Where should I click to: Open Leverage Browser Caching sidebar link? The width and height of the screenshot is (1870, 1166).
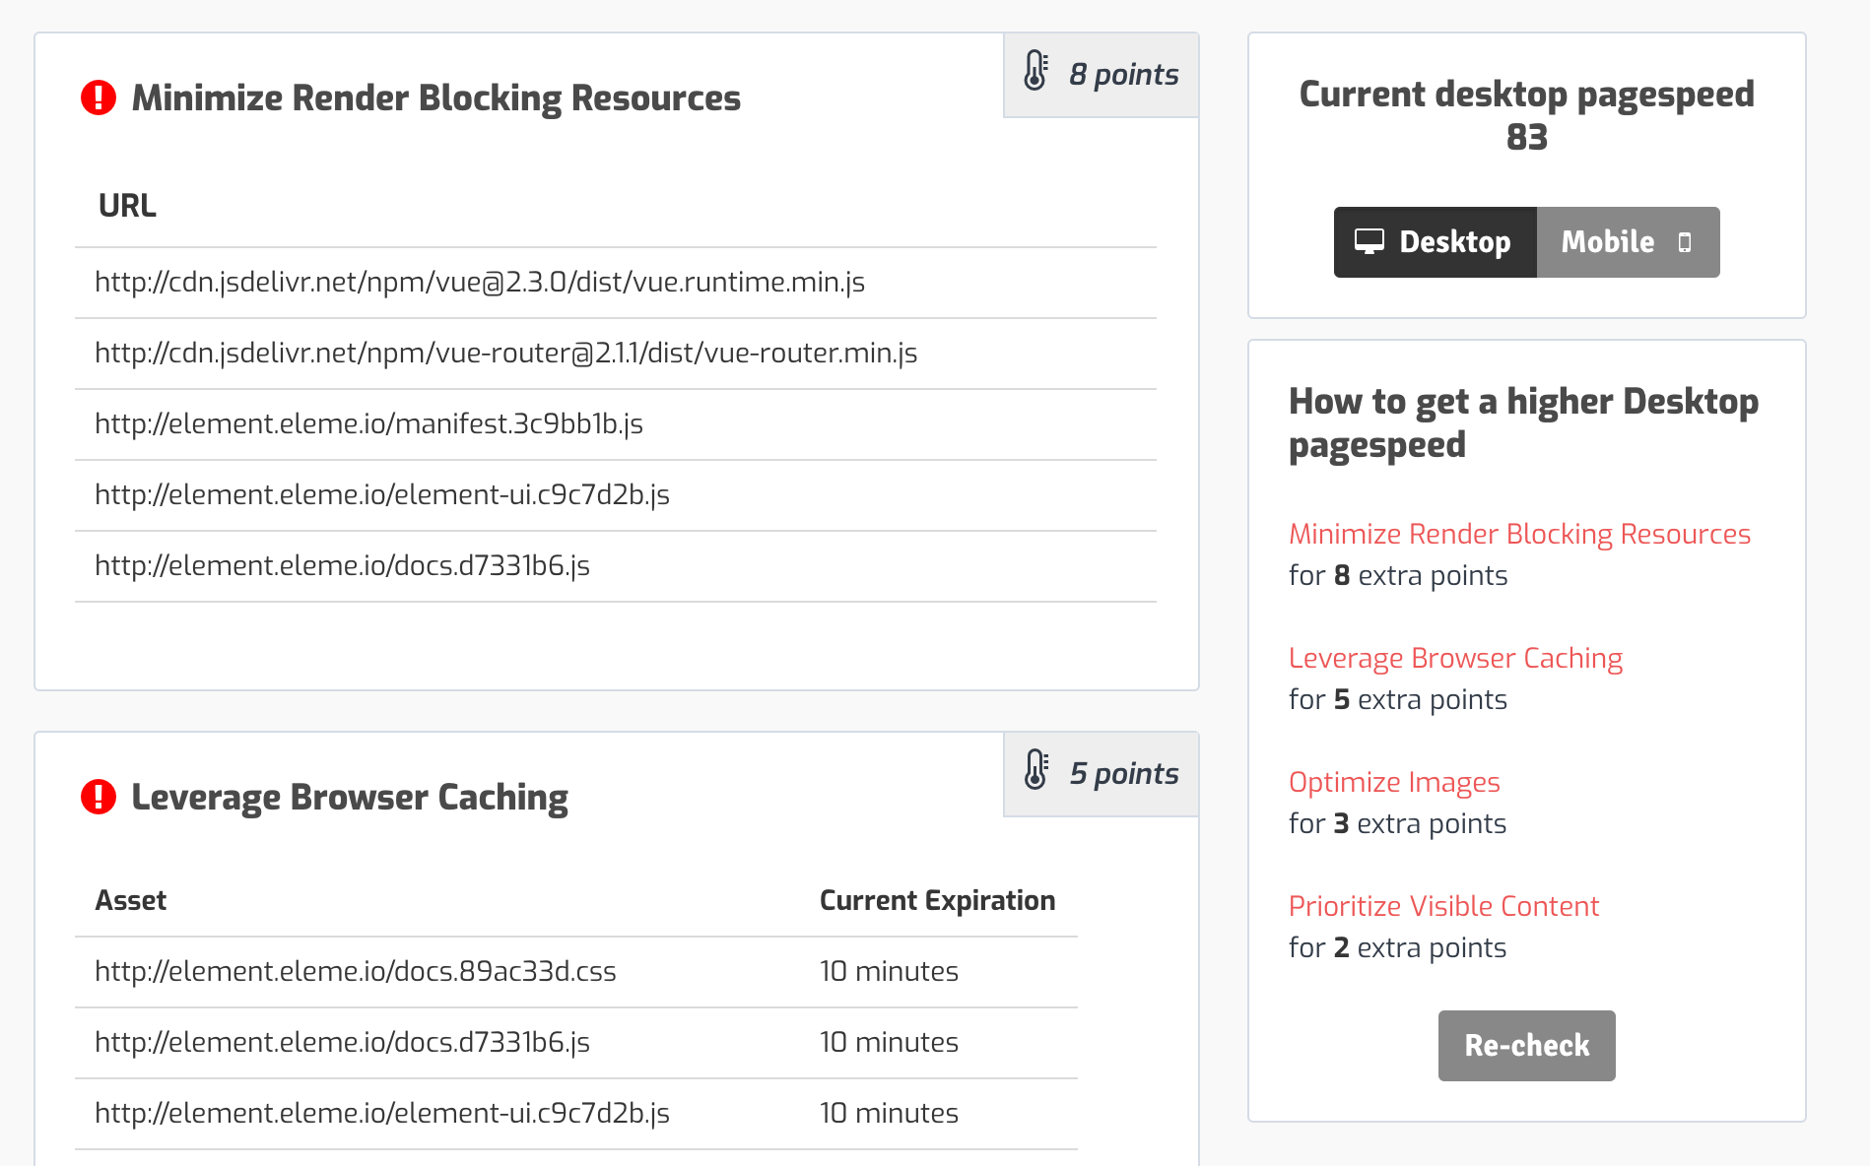(1455, 658)
